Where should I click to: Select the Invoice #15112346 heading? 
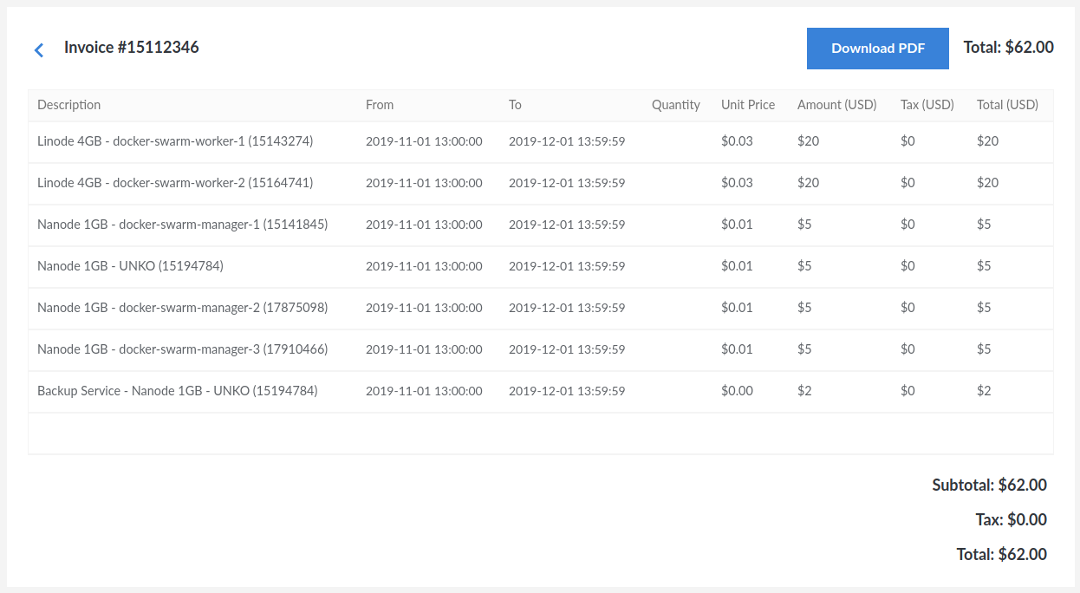pos(132,48)
